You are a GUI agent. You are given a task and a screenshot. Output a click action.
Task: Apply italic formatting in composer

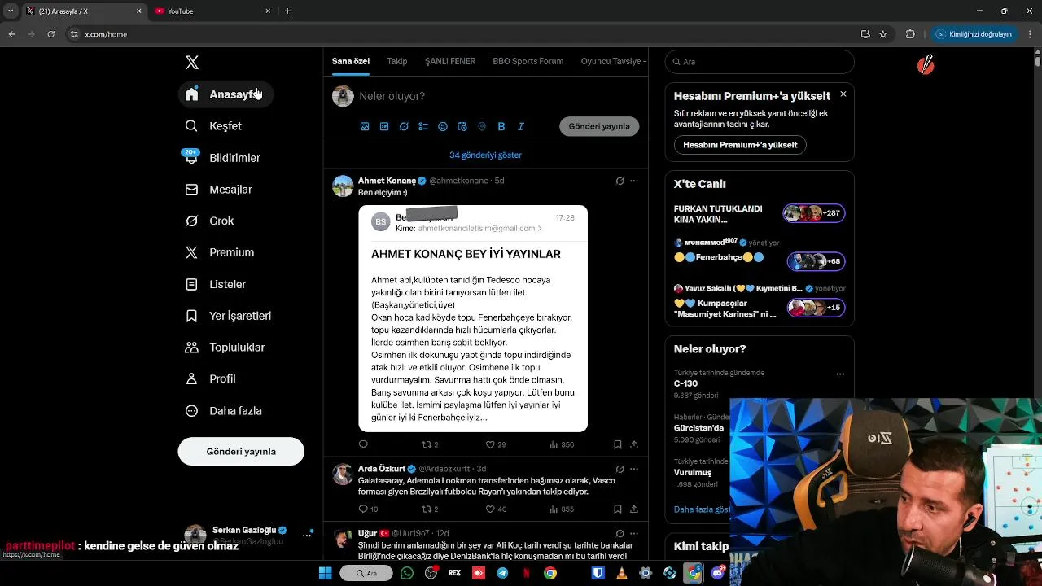tap(521, 126)
